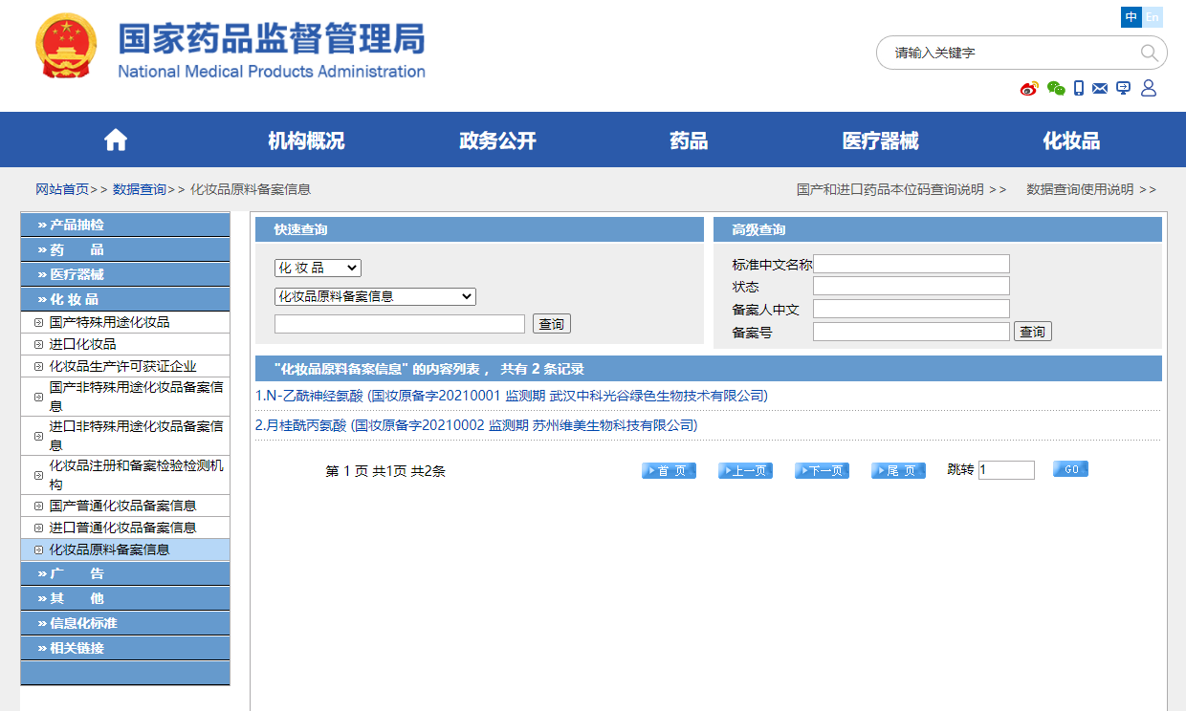This screenshot has width=1186, height=711.
Task: Open the WeChat icon link
Action: tap(1056, 89)
